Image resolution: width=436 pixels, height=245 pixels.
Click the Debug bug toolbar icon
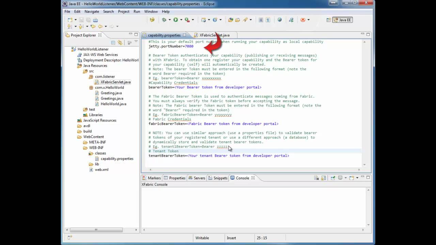[x=164, y=20]
